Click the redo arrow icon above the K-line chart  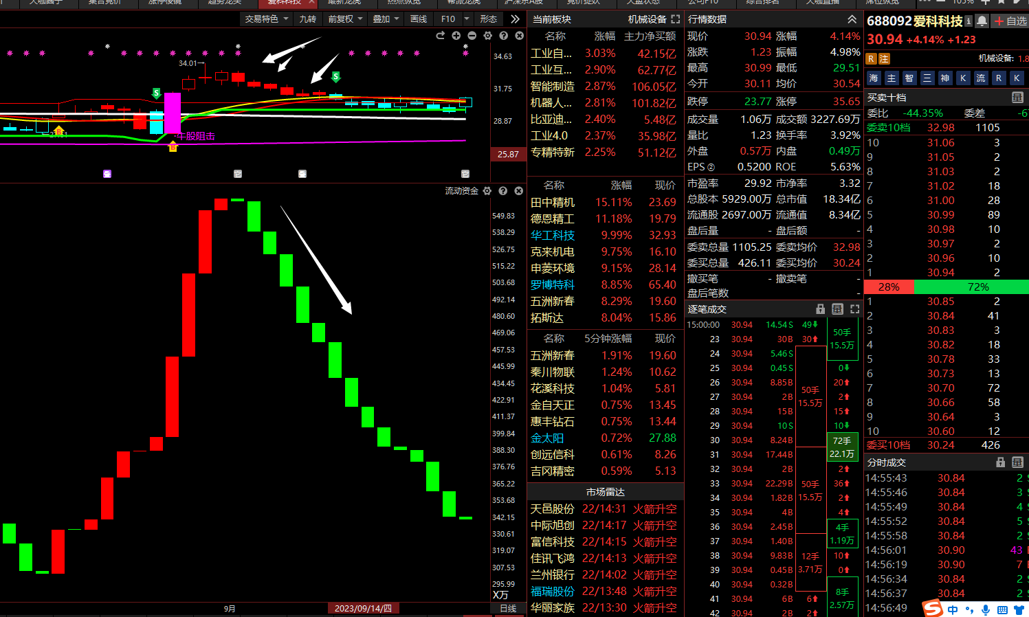(441, 36)
